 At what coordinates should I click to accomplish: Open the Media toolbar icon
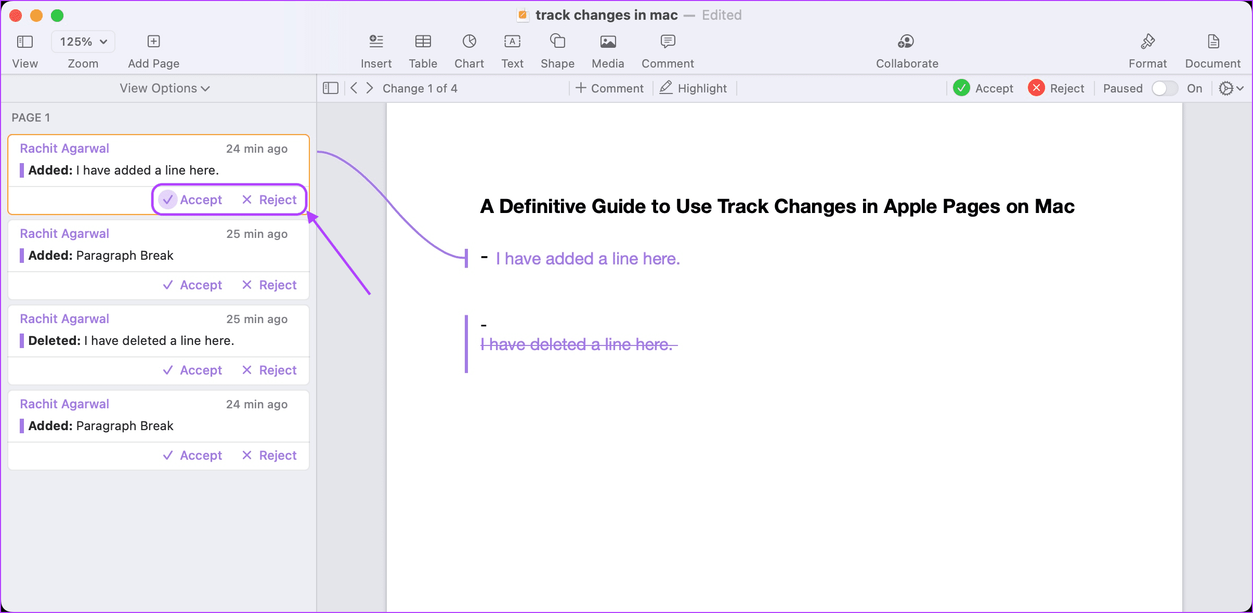click(608, 42)
